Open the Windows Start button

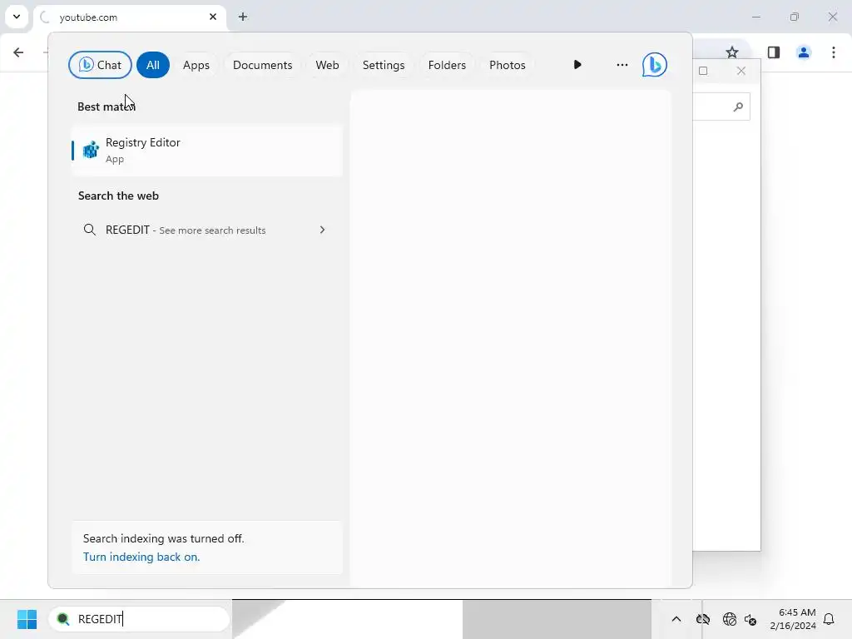pos(27,619)
